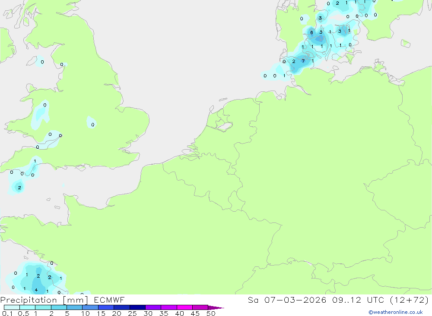432x316 pixels.
Task: Click the forecast offset '(12+72)'
Action: point(410,300)
